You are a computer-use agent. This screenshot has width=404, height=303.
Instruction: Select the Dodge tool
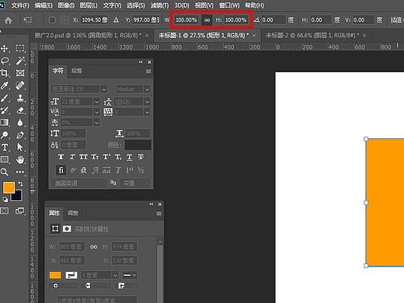[5, 134]
